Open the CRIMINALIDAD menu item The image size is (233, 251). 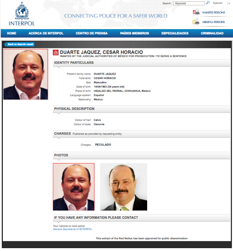pos(212,33)
